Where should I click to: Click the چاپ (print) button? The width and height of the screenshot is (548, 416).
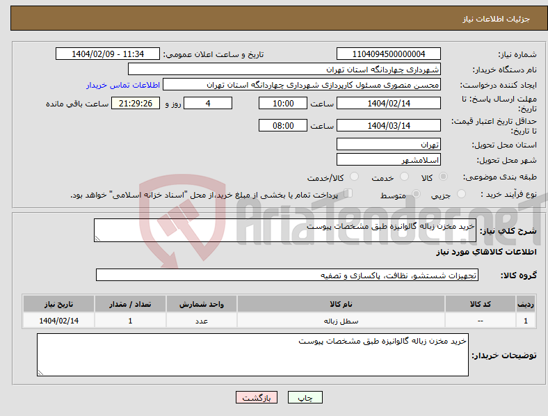pos(305,397)
